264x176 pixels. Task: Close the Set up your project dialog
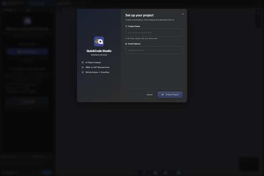tap(183, 14)
